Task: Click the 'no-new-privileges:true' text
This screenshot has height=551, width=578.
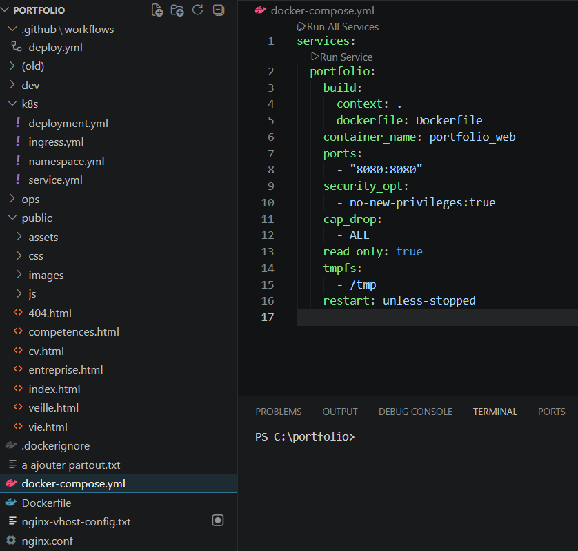Action: (x=422, y=202)
